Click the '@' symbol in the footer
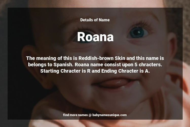Image resolution: width=190 pixels, height=127 pixels. click(x=90, y=115)
